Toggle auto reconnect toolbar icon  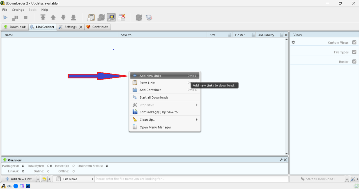tap(101, 17)
